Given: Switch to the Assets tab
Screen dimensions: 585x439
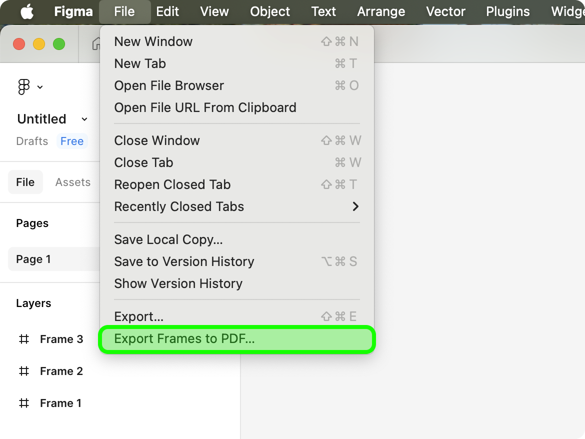Looking at the screenshot, I should (x=73, y=182).
